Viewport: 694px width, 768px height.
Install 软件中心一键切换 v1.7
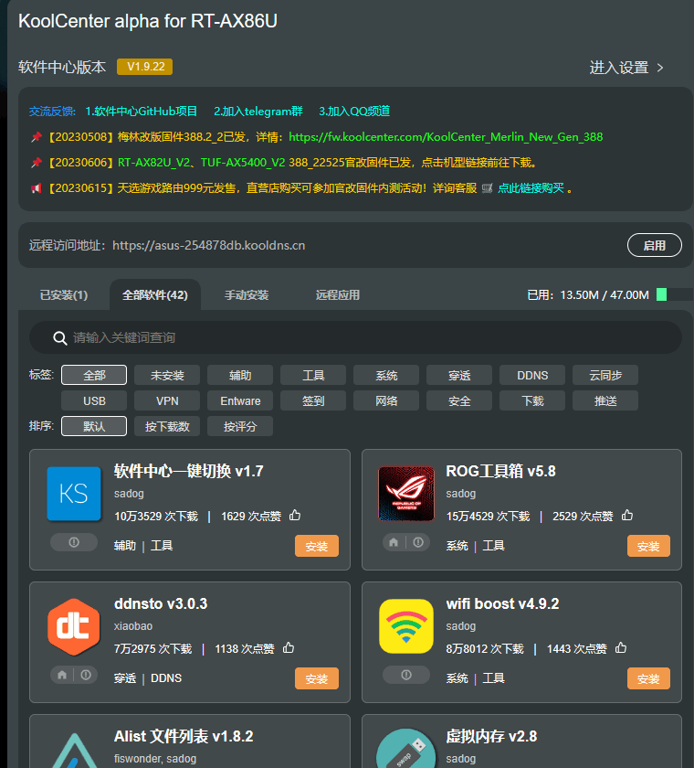click(x=317, y=546)
